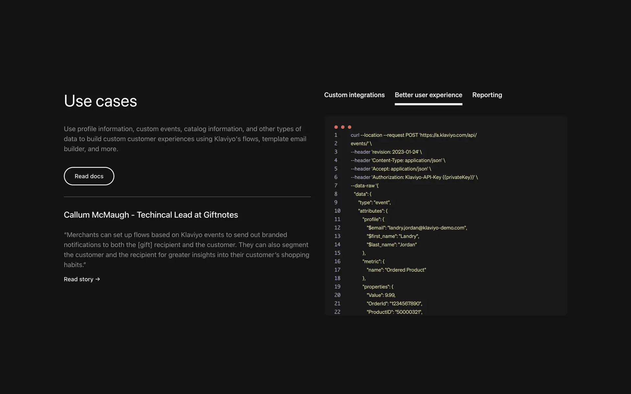Image resolution: width=631 pixels, height=394 pixels.
Task: Follow the Read story link
Action: [79, 279]
